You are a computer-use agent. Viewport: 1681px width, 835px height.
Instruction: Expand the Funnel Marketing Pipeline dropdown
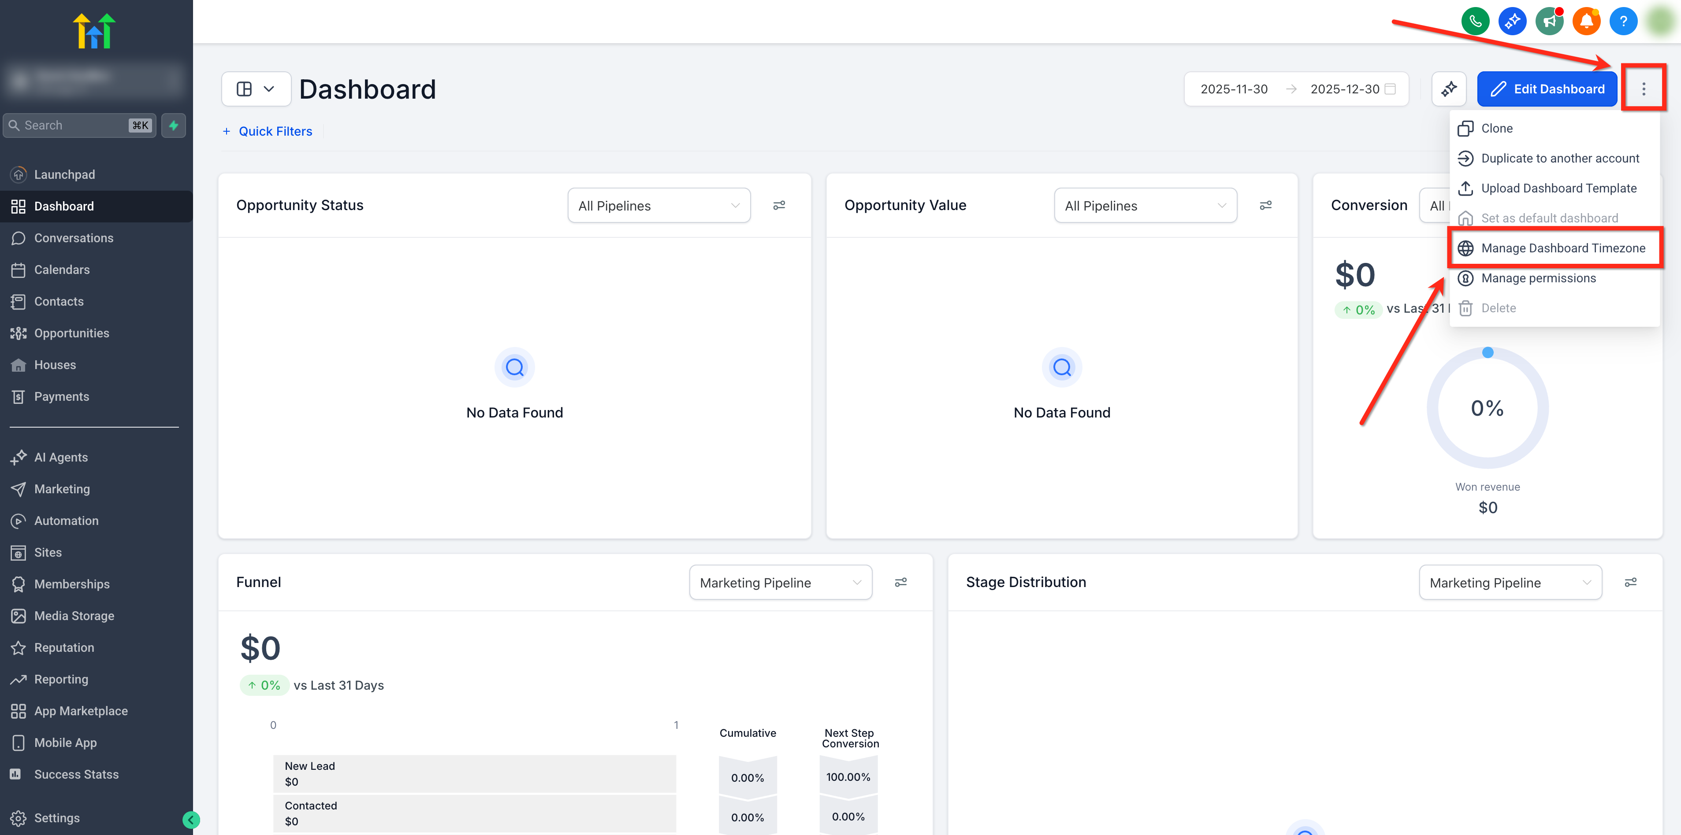coord(781,583)
